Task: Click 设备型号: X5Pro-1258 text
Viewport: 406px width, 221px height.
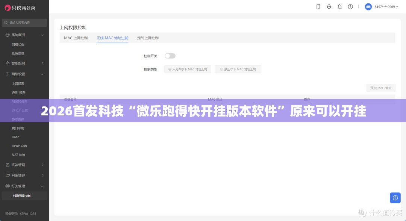Action: click(21, 214)
